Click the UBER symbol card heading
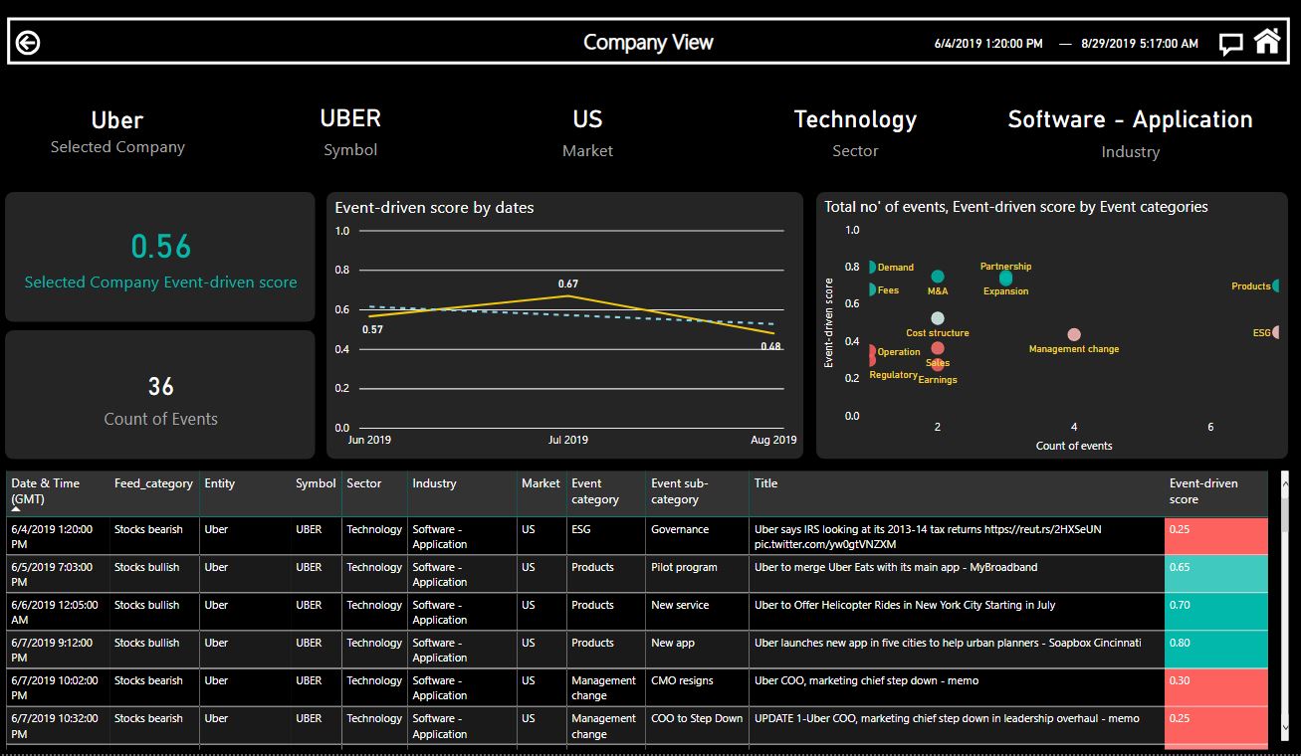This screenshot has width=1301, height=756. [x=350, y=118]
